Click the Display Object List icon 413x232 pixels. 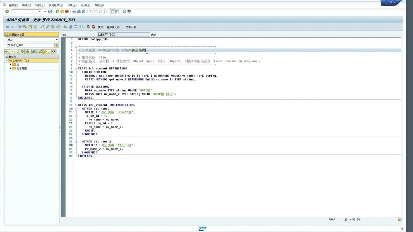(x=65, y=27)
